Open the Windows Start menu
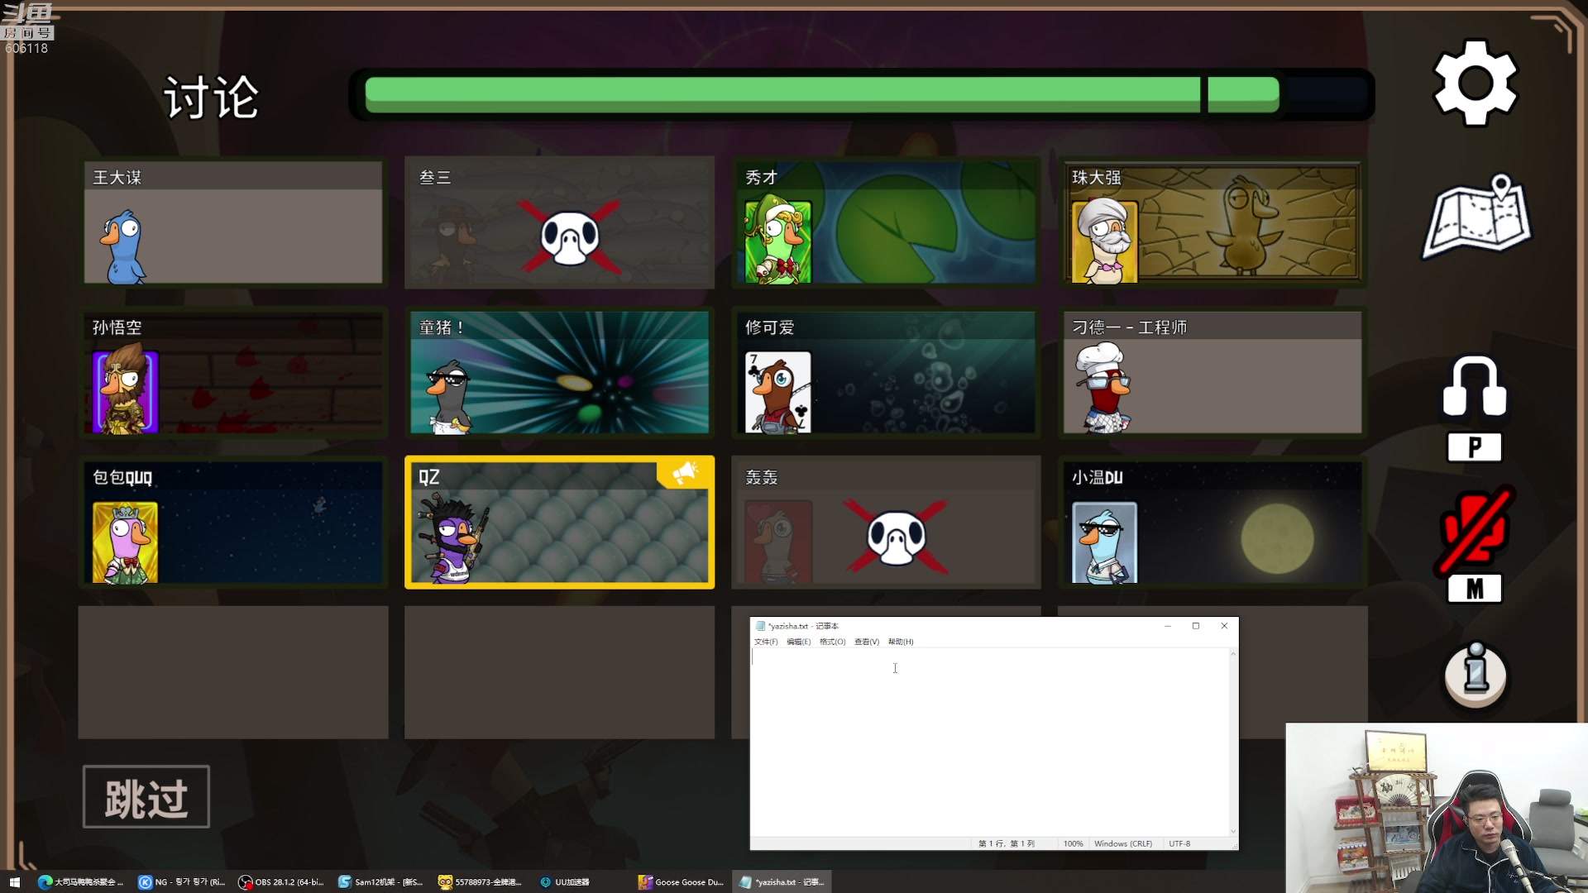 pyautogui.click(x=14, y=882)
